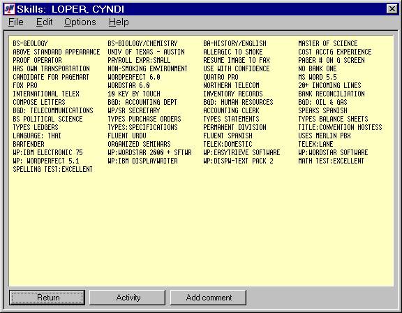Click the Add comment button
This screenshot has width=402, height=313.
pos(208,298)
